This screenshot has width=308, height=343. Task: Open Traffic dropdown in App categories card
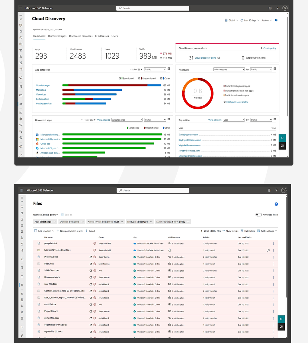coord(155,69)
